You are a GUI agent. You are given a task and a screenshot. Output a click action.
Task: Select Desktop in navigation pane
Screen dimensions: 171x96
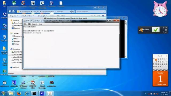(x=16, y=28)
